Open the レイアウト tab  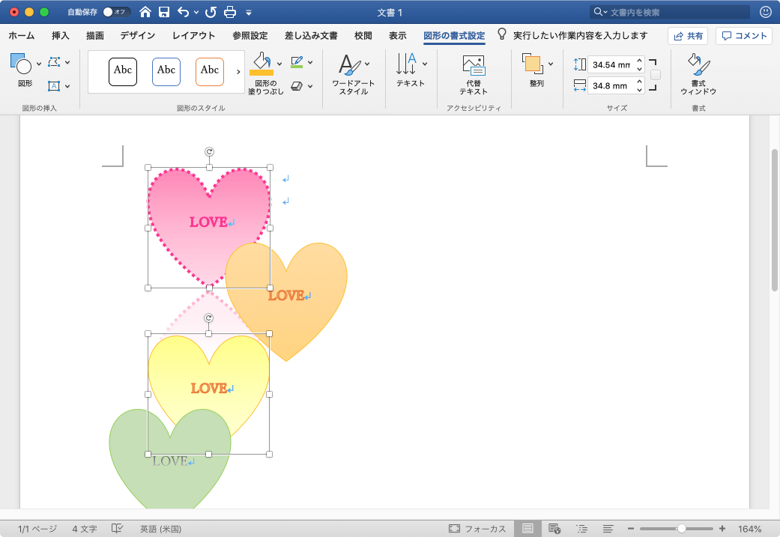[193, 35]
